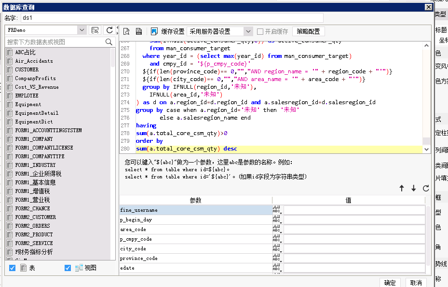Image resolution: width=448 pixels, height=287 pixels.
Task: Select the 财务指标分析 table
Action: (34, 252)
